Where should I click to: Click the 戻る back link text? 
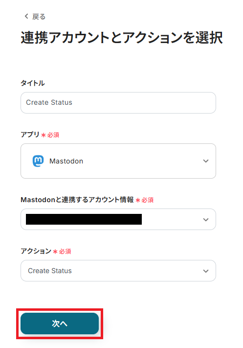pos(39,17)
